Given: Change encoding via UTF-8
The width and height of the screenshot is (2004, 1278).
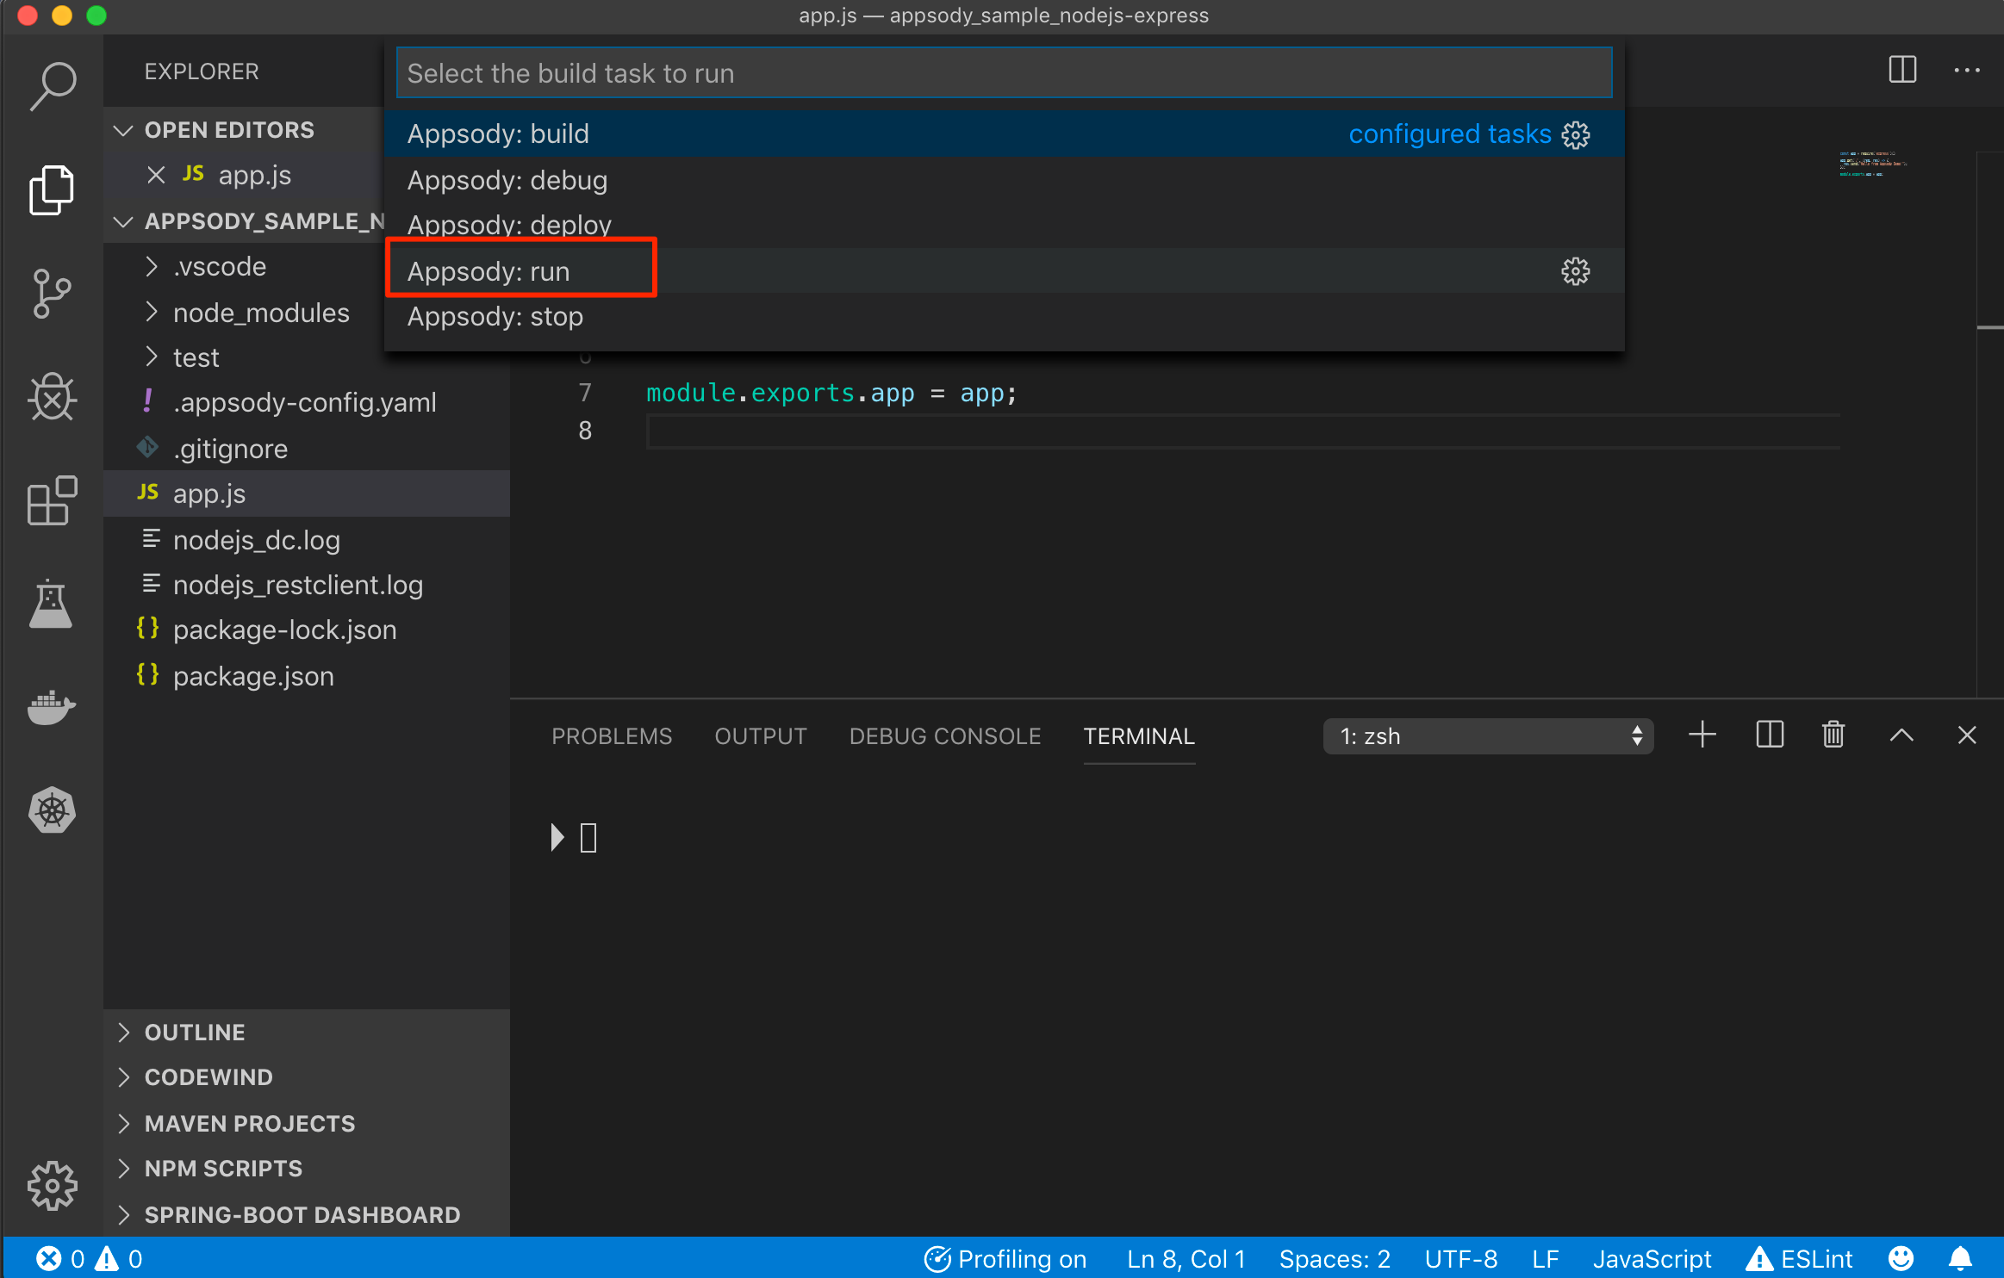Looking at the screenshot, I should 1461,1259.
